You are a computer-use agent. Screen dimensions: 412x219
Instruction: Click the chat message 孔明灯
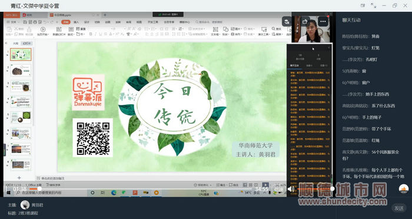point(371,59)
